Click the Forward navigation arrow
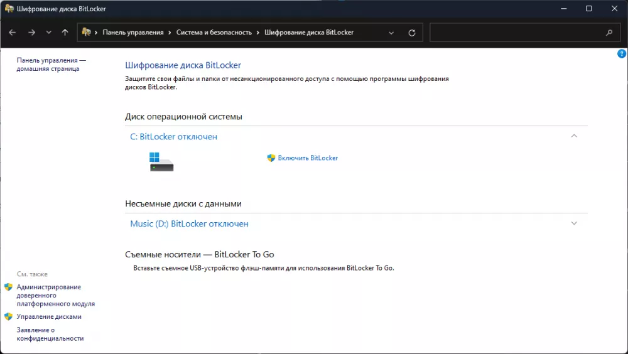628x354 pixels. pos(31,33)
